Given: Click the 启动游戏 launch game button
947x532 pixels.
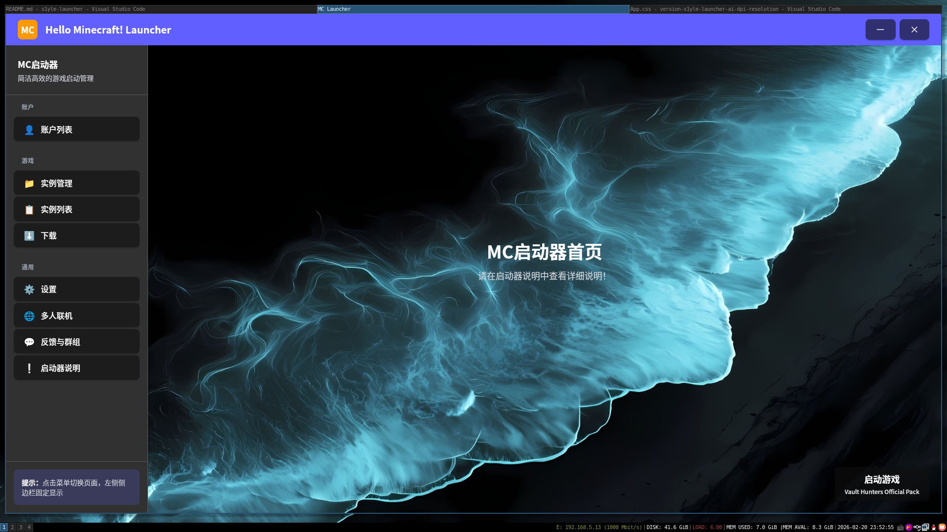Looking at the screenshot, I should click(881, 484).
